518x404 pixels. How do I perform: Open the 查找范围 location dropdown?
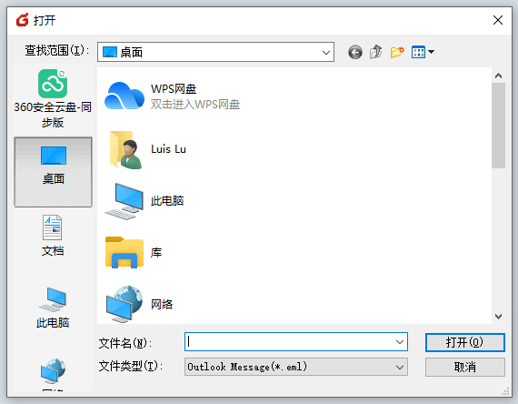[215, 52]
